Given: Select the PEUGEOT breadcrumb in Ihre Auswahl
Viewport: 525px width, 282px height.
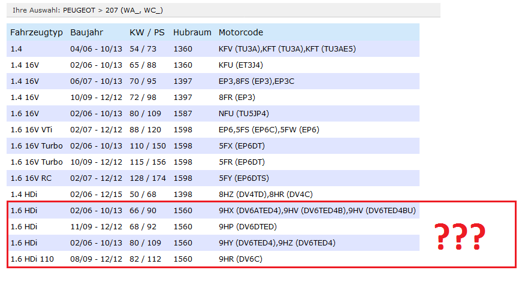Looking at the screenshot, I should 77,10.
